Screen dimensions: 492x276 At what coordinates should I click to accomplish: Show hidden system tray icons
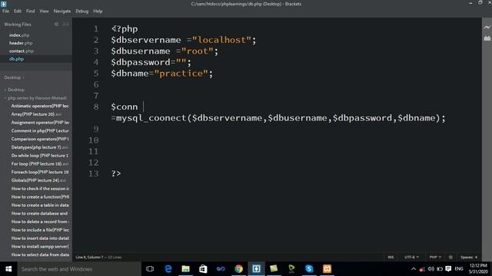pos(414,269)
